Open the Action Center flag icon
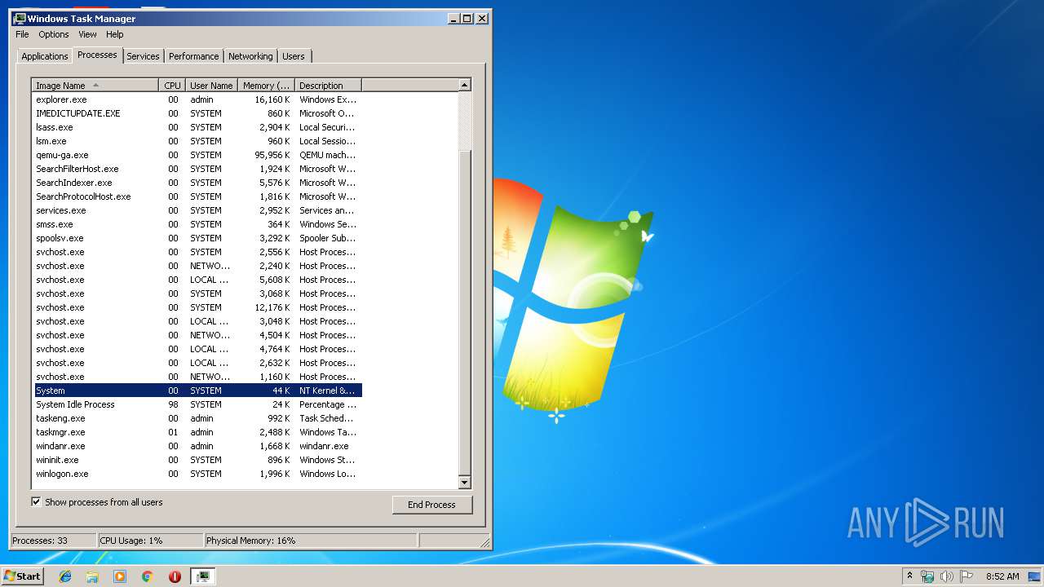The height and width of the screenshot is (587, 1044). click(x=967, y=576)
